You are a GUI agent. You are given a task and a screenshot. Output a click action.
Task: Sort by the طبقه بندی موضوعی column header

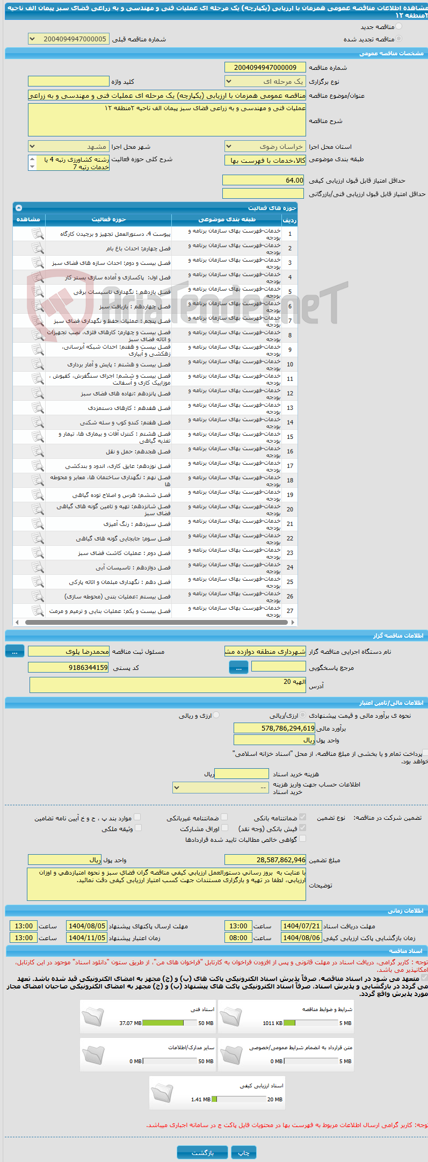(x=227, y=219)
